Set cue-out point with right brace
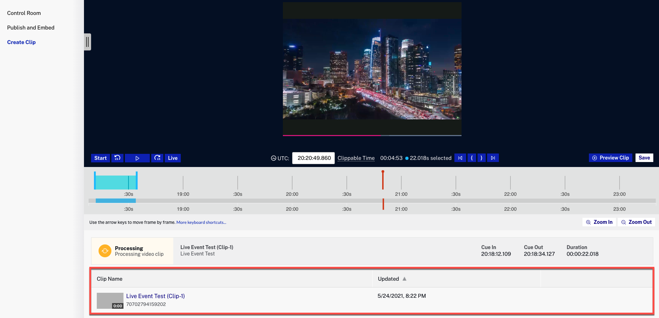 [481, 158]
